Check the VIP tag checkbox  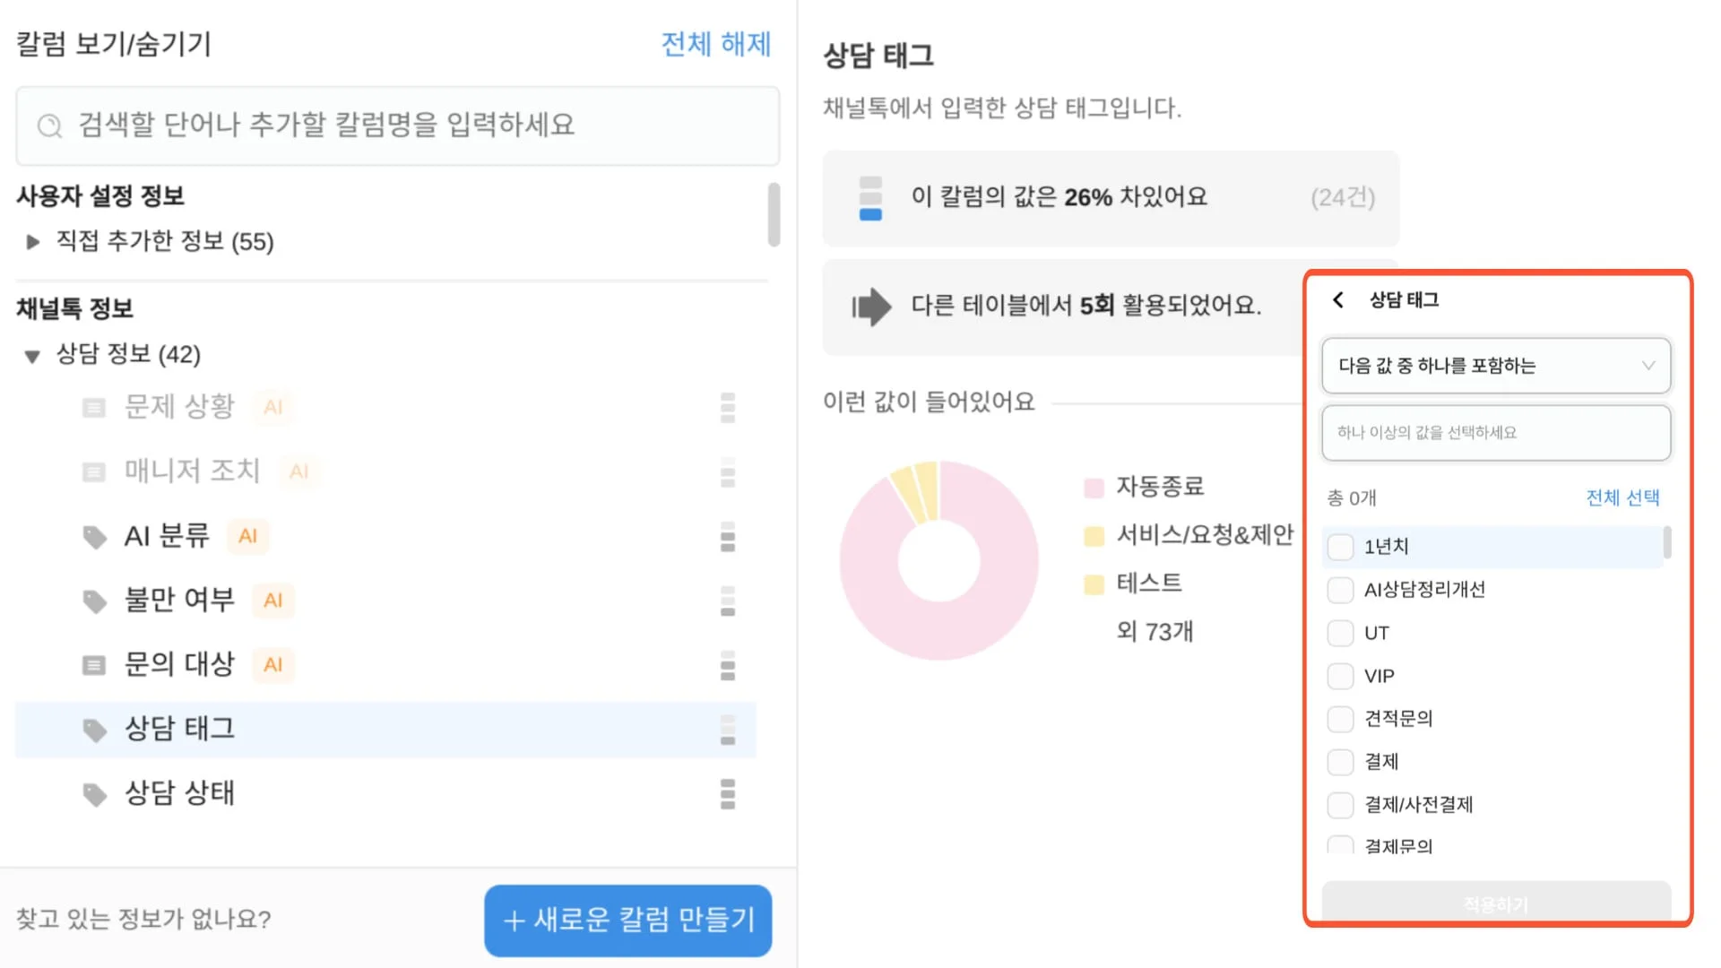click(x=1340, y=676)
